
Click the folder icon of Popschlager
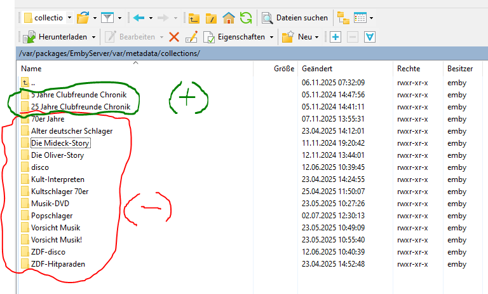click(x=25, y=216)
